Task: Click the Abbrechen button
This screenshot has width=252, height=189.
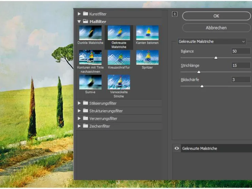Action: pos(216,27)
